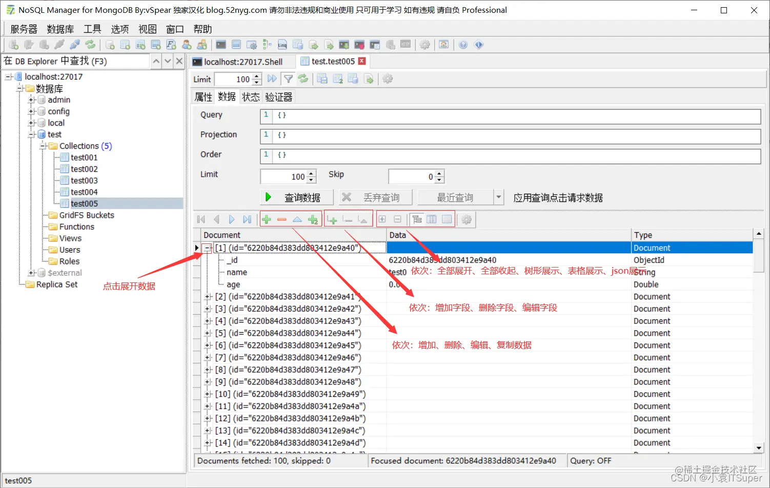Collapse the localhost:27017 server node
Screen dimensions: 770x488
(x=9, y=77)
